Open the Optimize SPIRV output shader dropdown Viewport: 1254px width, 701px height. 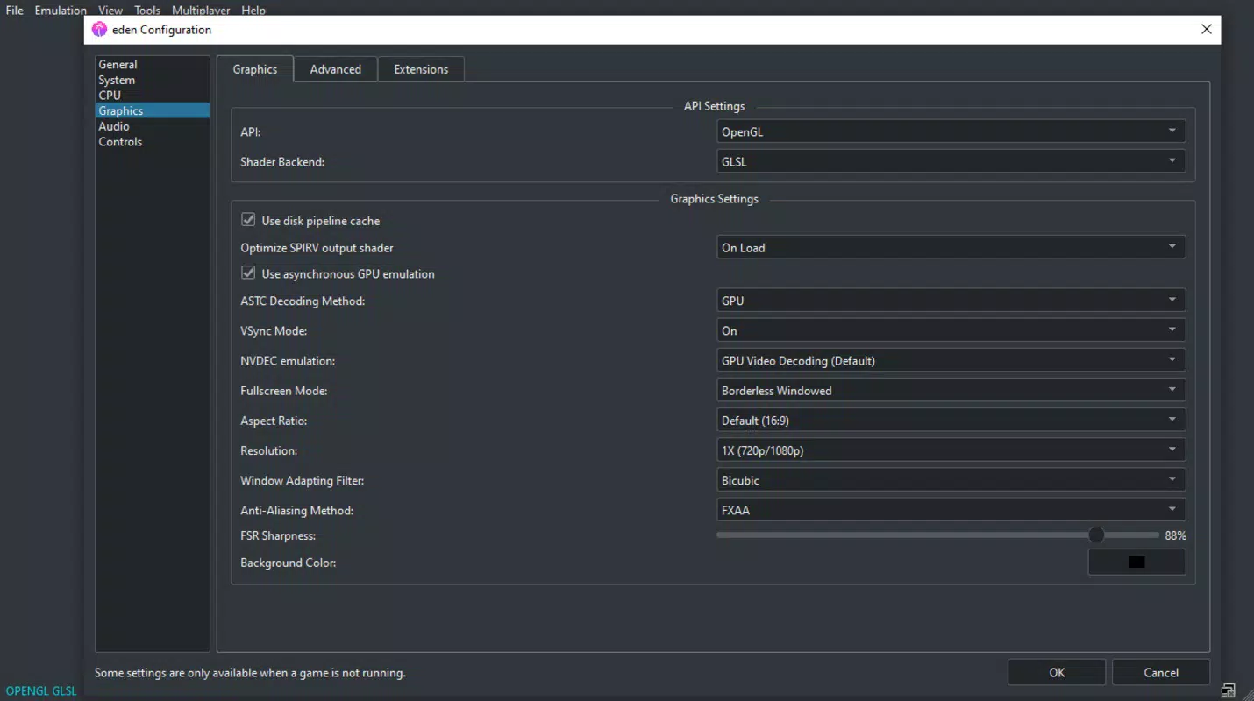pos(951,247)
